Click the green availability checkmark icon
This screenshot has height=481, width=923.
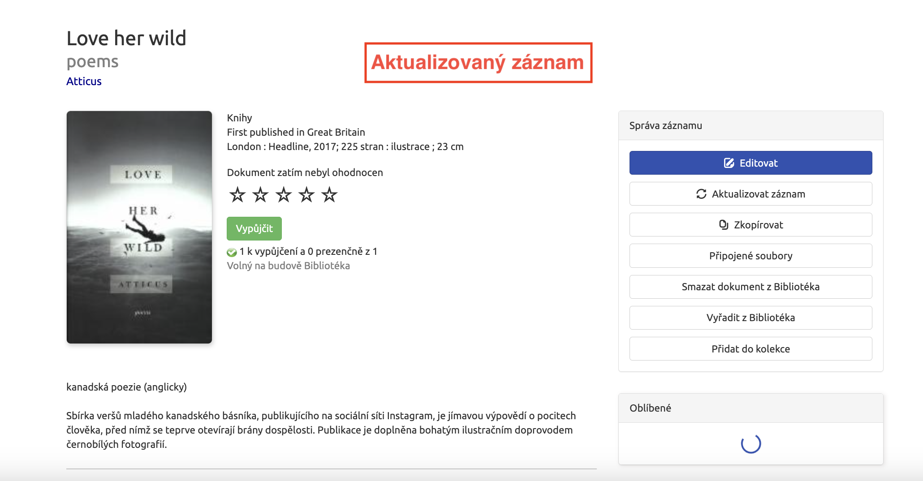coord(232,252)
